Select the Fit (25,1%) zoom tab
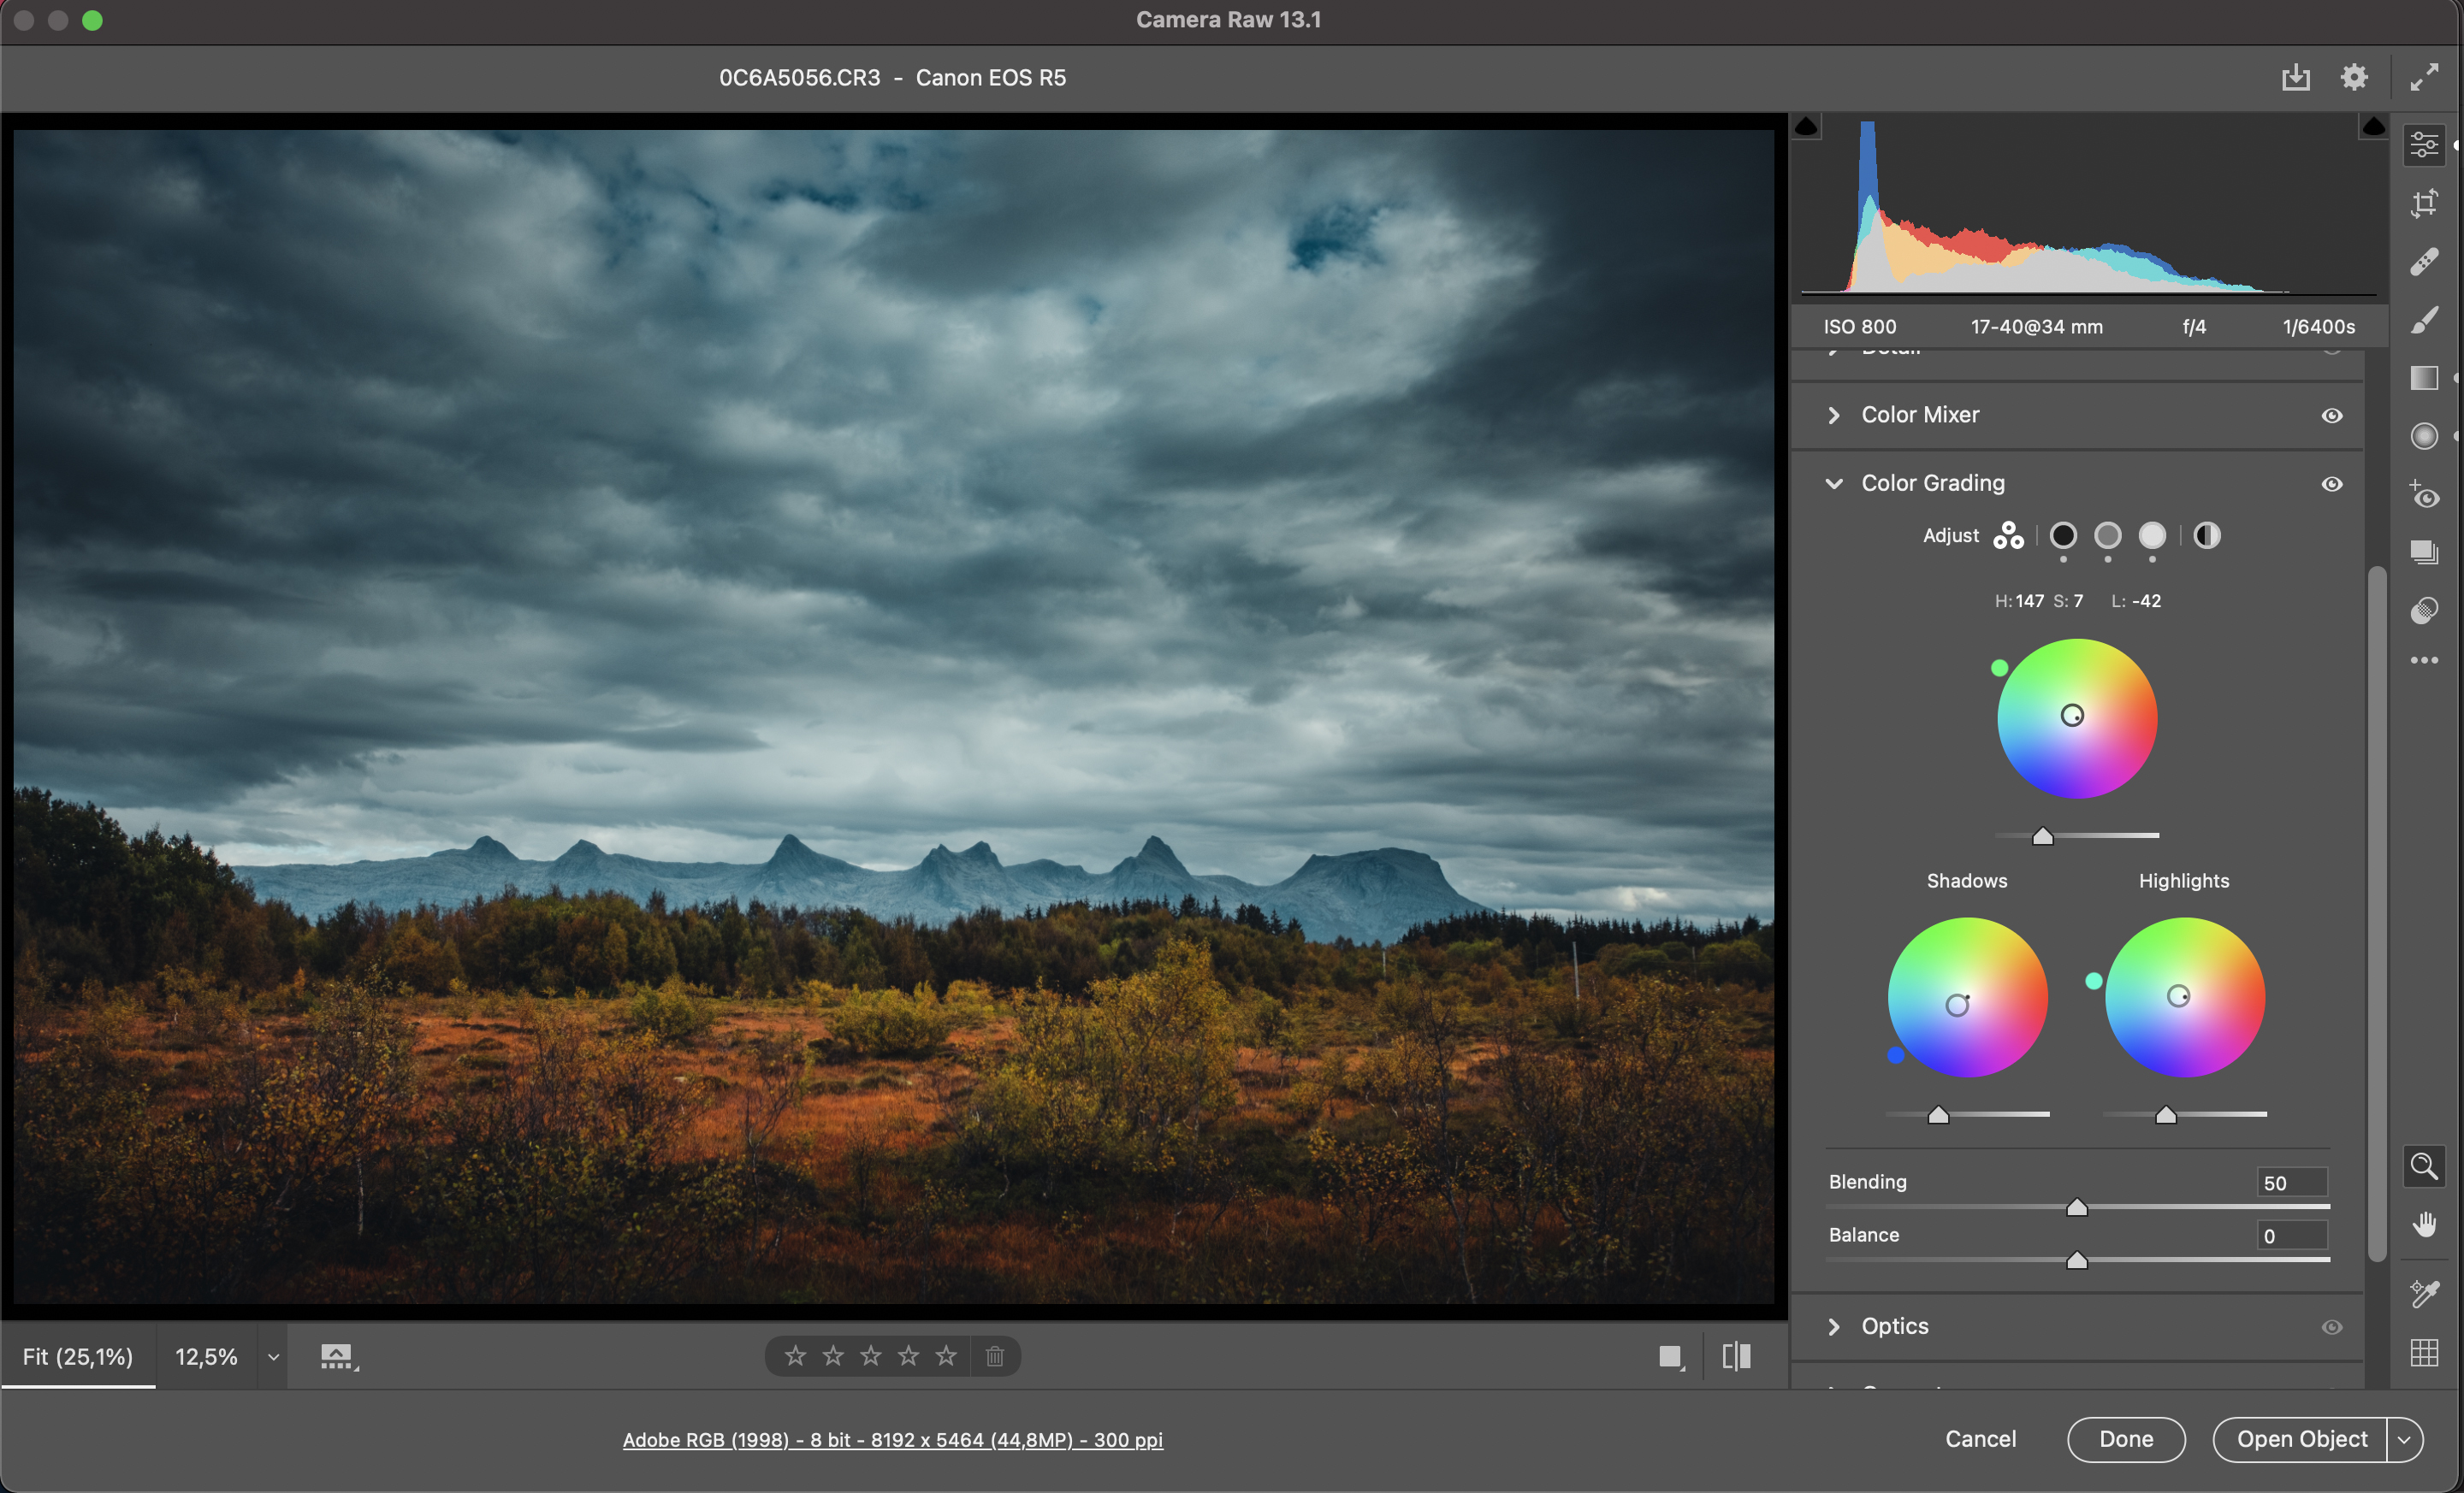This screenshot has width=2464, height=1493. (x=78, y=1356)
